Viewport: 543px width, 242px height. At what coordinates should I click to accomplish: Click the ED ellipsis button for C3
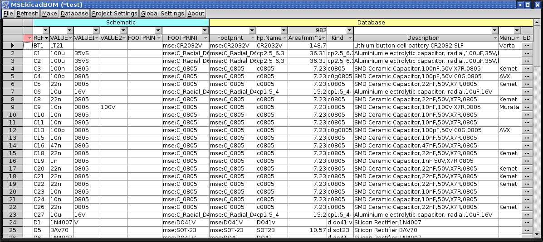click(x=527, y=69)
